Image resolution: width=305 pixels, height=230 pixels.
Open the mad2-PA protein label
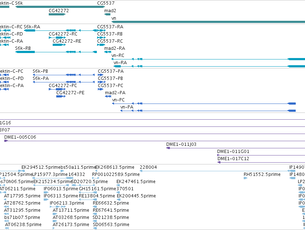tap(115, 93)
